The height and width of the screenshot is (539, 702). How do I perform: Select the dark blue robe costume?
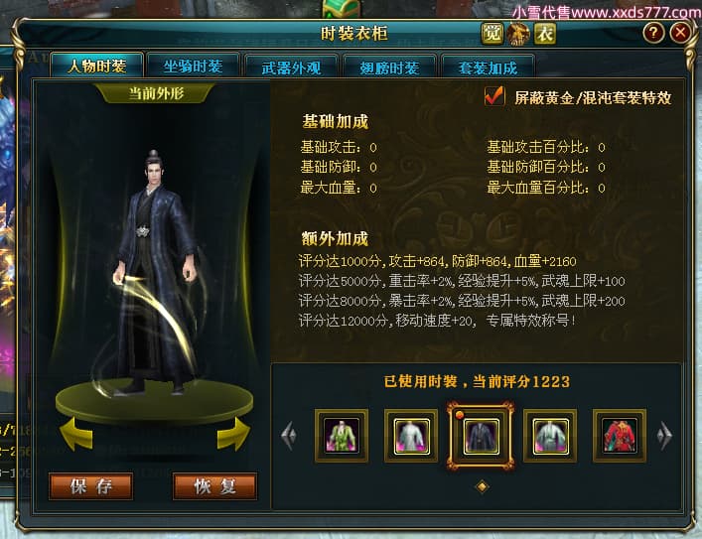tap(481, 436)
